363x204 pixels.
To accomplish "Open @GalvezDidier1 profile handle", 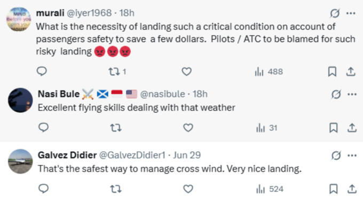I will [x=132, y=155].
